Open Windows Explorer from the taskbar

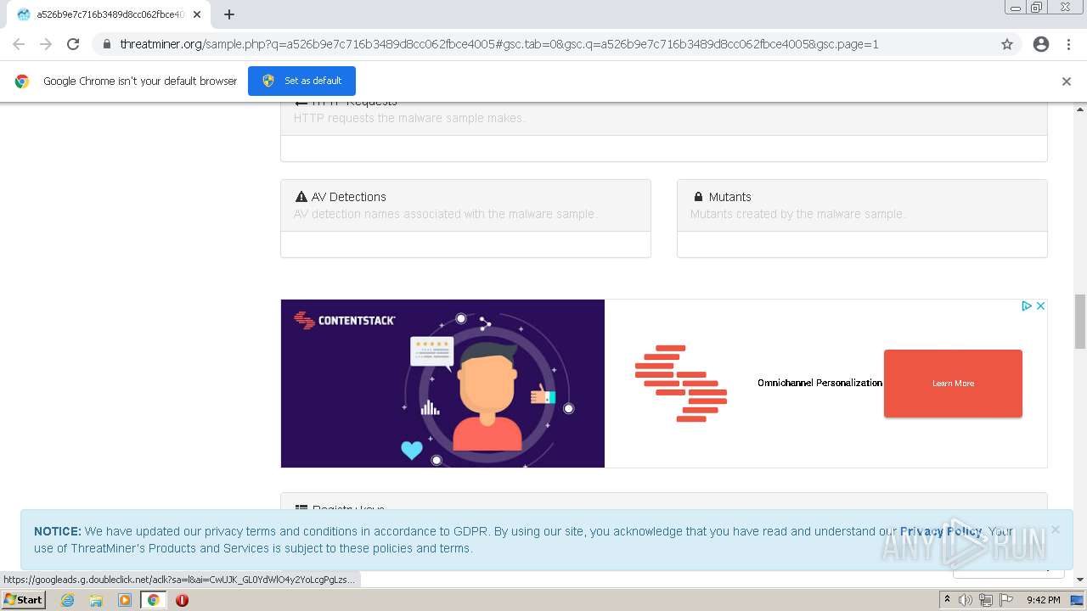(x=96, y=600)
